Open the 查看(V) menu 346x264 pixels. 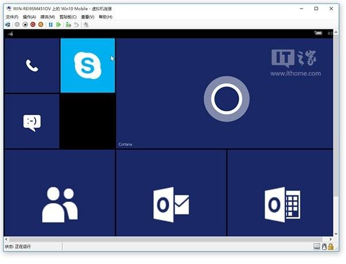(88, 17)
